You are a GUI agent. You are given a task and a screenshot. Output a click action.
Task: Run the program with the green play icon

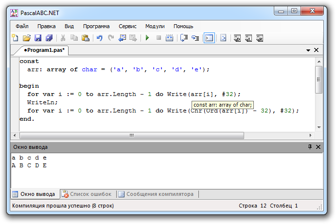click(147, 38)
